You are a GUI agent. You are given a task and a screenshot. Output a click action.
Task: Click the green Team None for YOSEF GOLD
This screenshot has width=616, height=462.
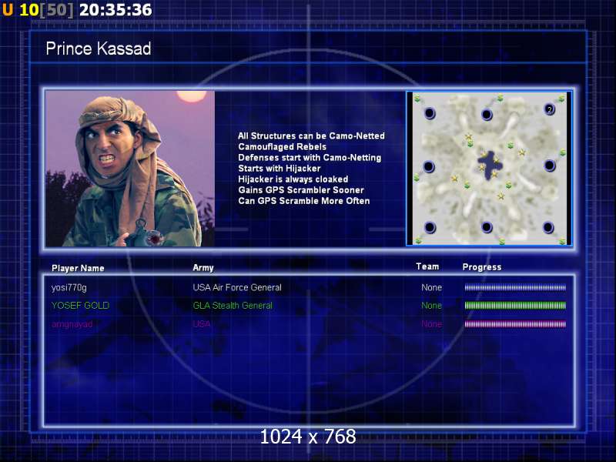[x=432, y=305]
